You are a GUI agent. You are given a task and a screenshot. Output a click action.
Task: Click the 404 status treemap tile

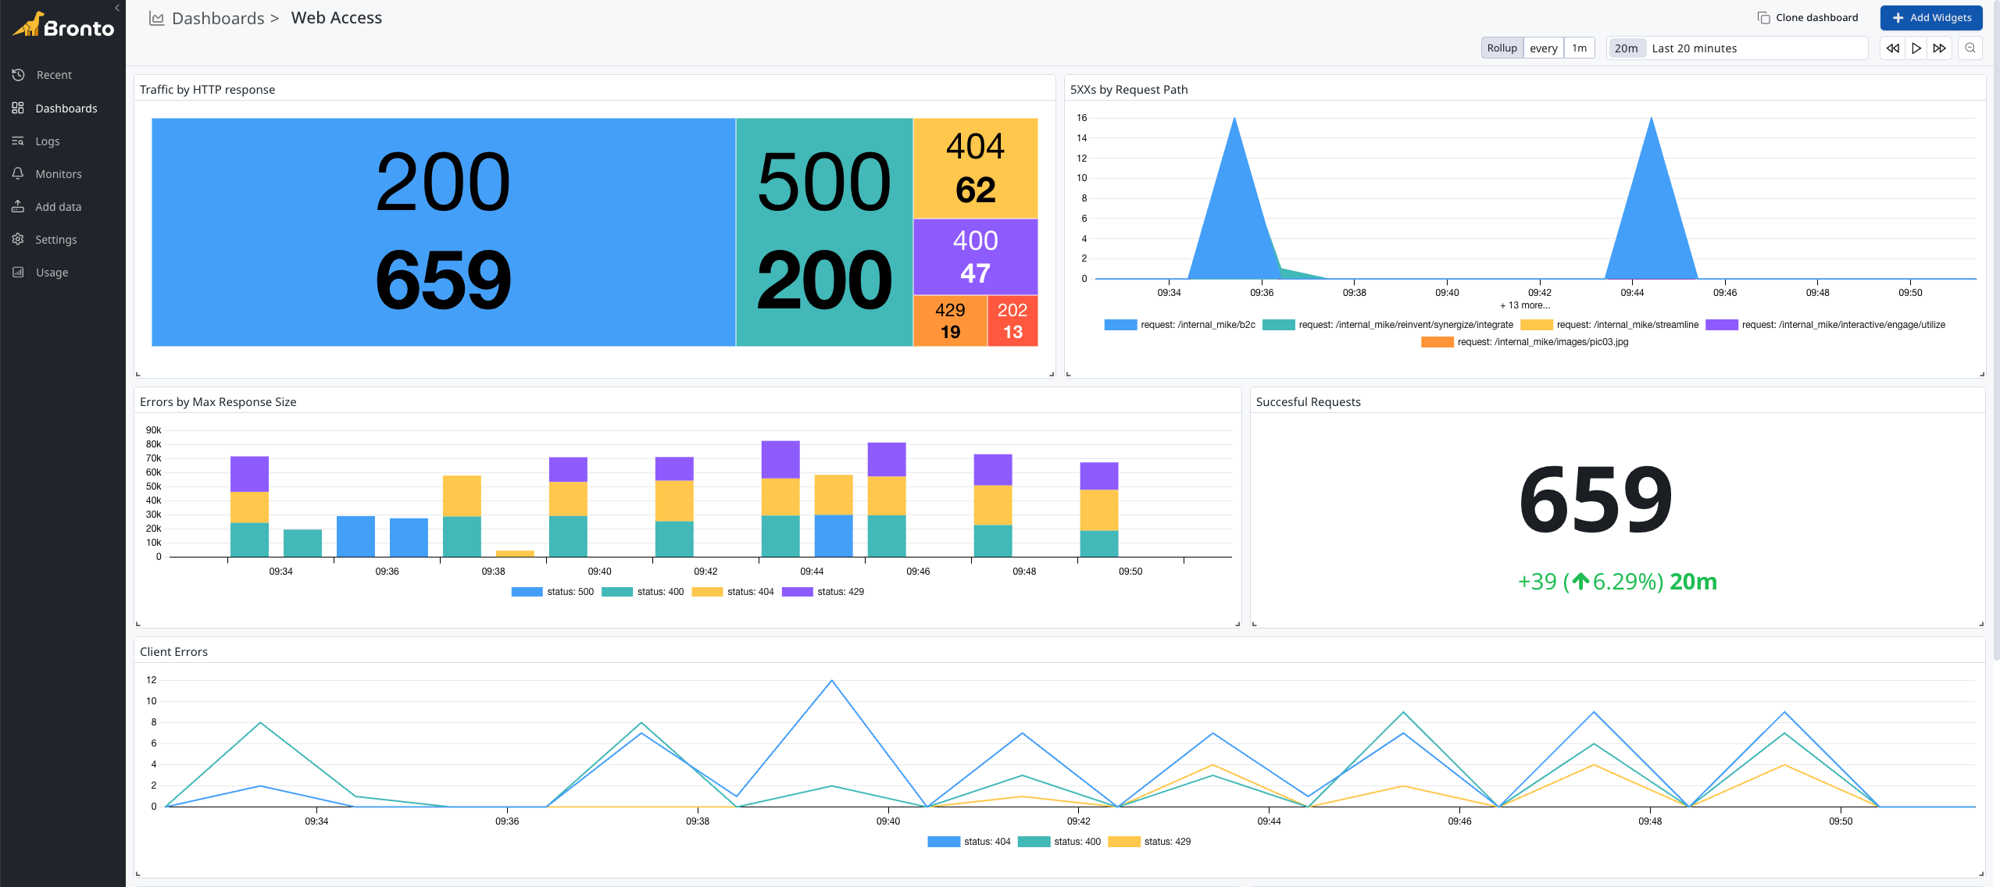click(976, 168)
